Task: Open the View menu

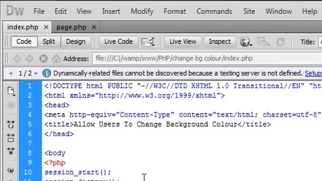Action: (84, 11)
